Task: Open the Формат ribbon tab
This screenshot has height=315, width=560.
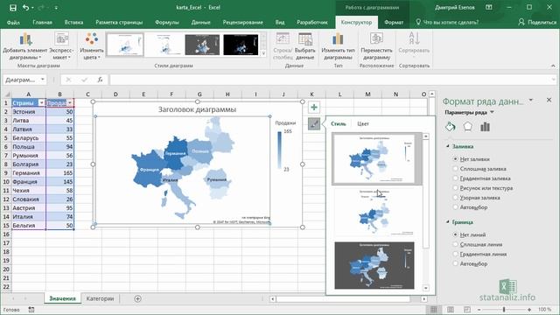Action: tap(394, 22)
